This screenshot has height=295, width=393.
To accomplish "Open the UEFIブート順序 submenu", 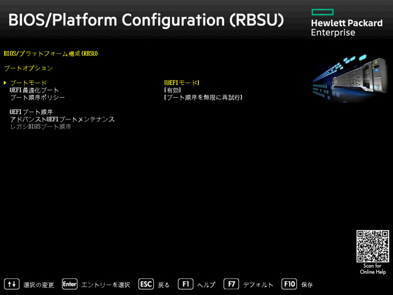I will (31, 112).
